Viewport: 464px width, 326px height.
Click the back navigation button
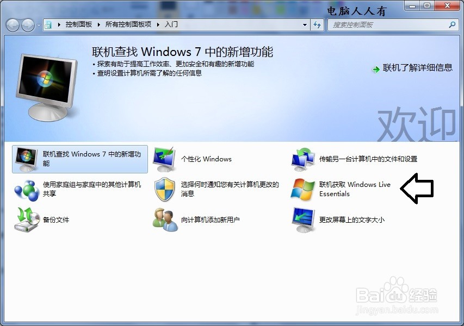[11, 24]
